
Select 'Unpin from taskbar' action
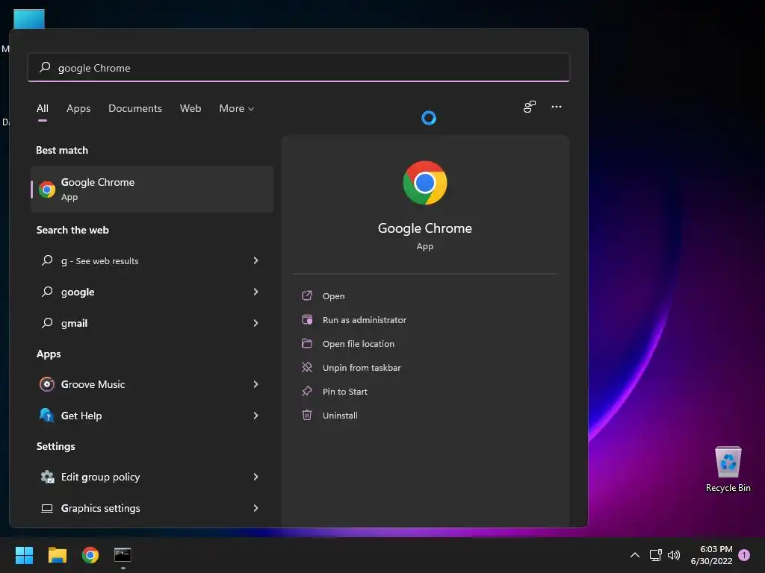[x=362, y=368]
